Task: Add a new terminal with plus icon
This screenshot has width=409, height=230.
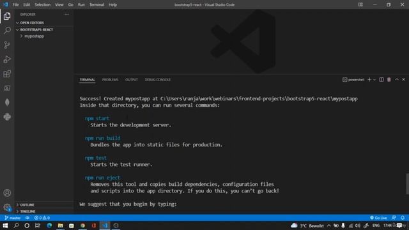Action: point(369,79)
